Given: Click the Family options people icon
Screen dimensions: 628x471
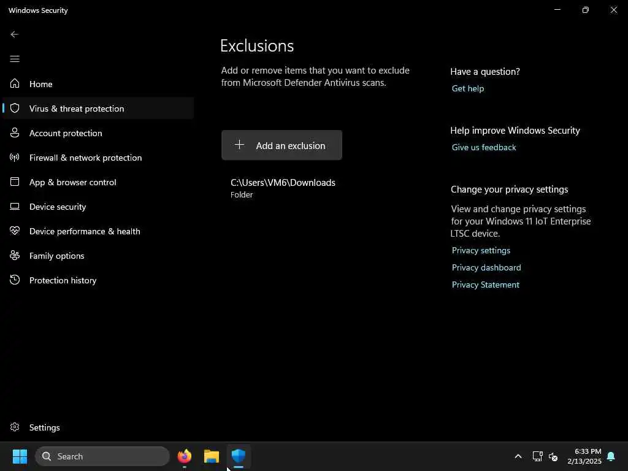Looking at the screenshot, I should 15,255.
